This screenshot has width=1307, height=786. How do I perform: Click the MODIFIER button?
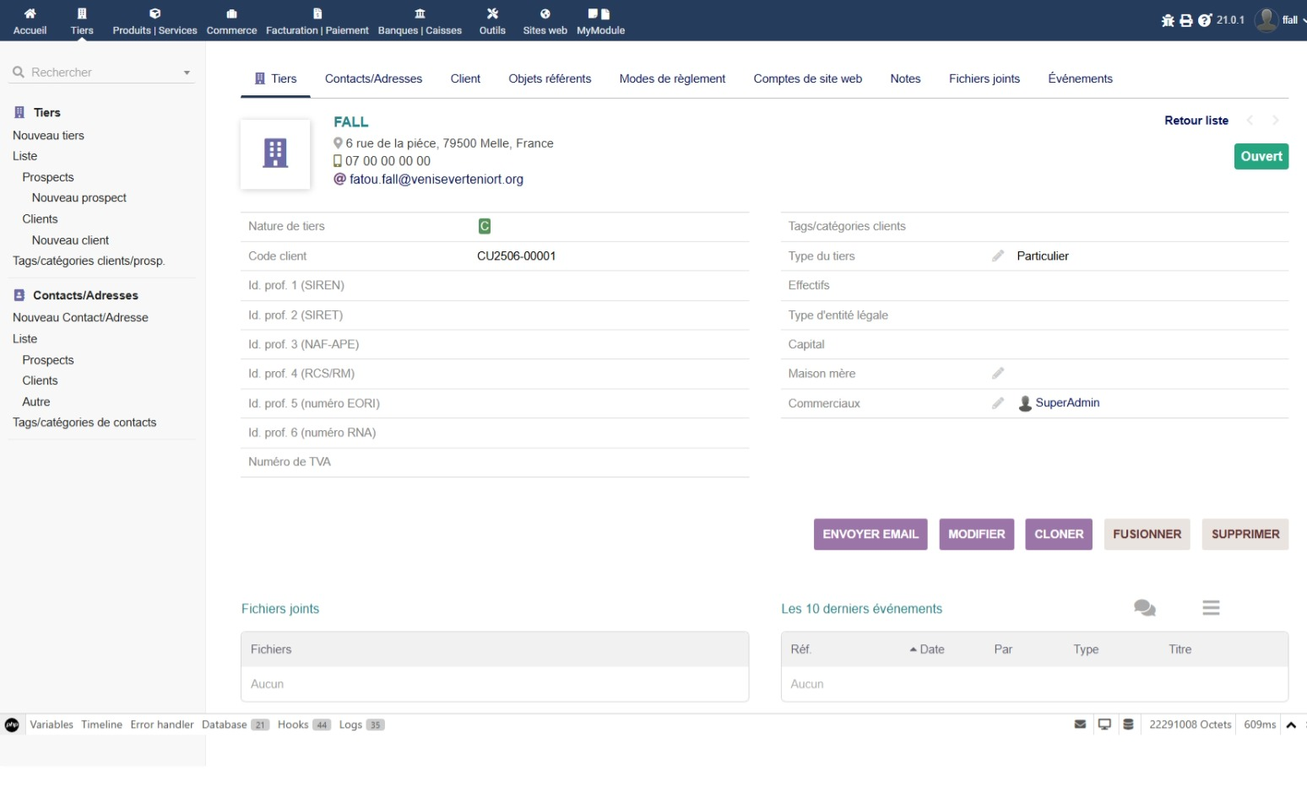coord(976,534)
